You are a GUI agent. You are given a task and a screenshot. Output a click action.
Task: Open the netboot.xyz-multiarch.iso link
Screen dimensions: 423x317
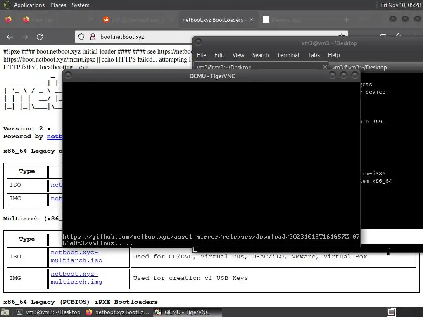pyautogui.click(x=76, y=256)
